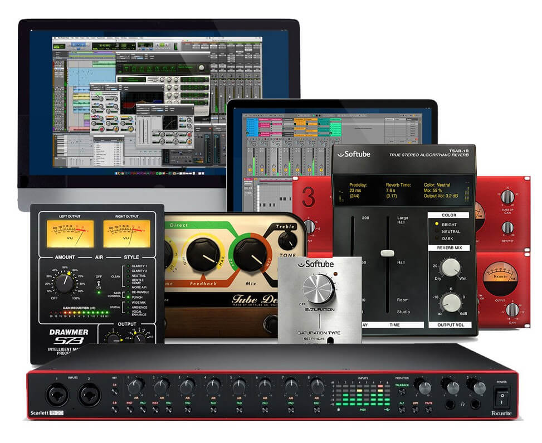The height and width of the screenshot is (443, 542).
Task: Click the TIME fader on the TSAR-1R reverb
Action: click(387, 253)
